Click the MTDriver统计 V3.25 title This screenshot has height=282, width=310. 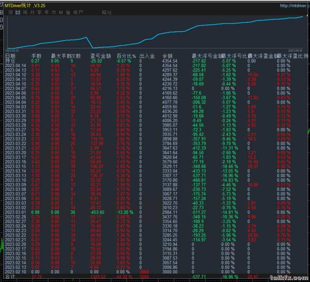coord(25,6)
